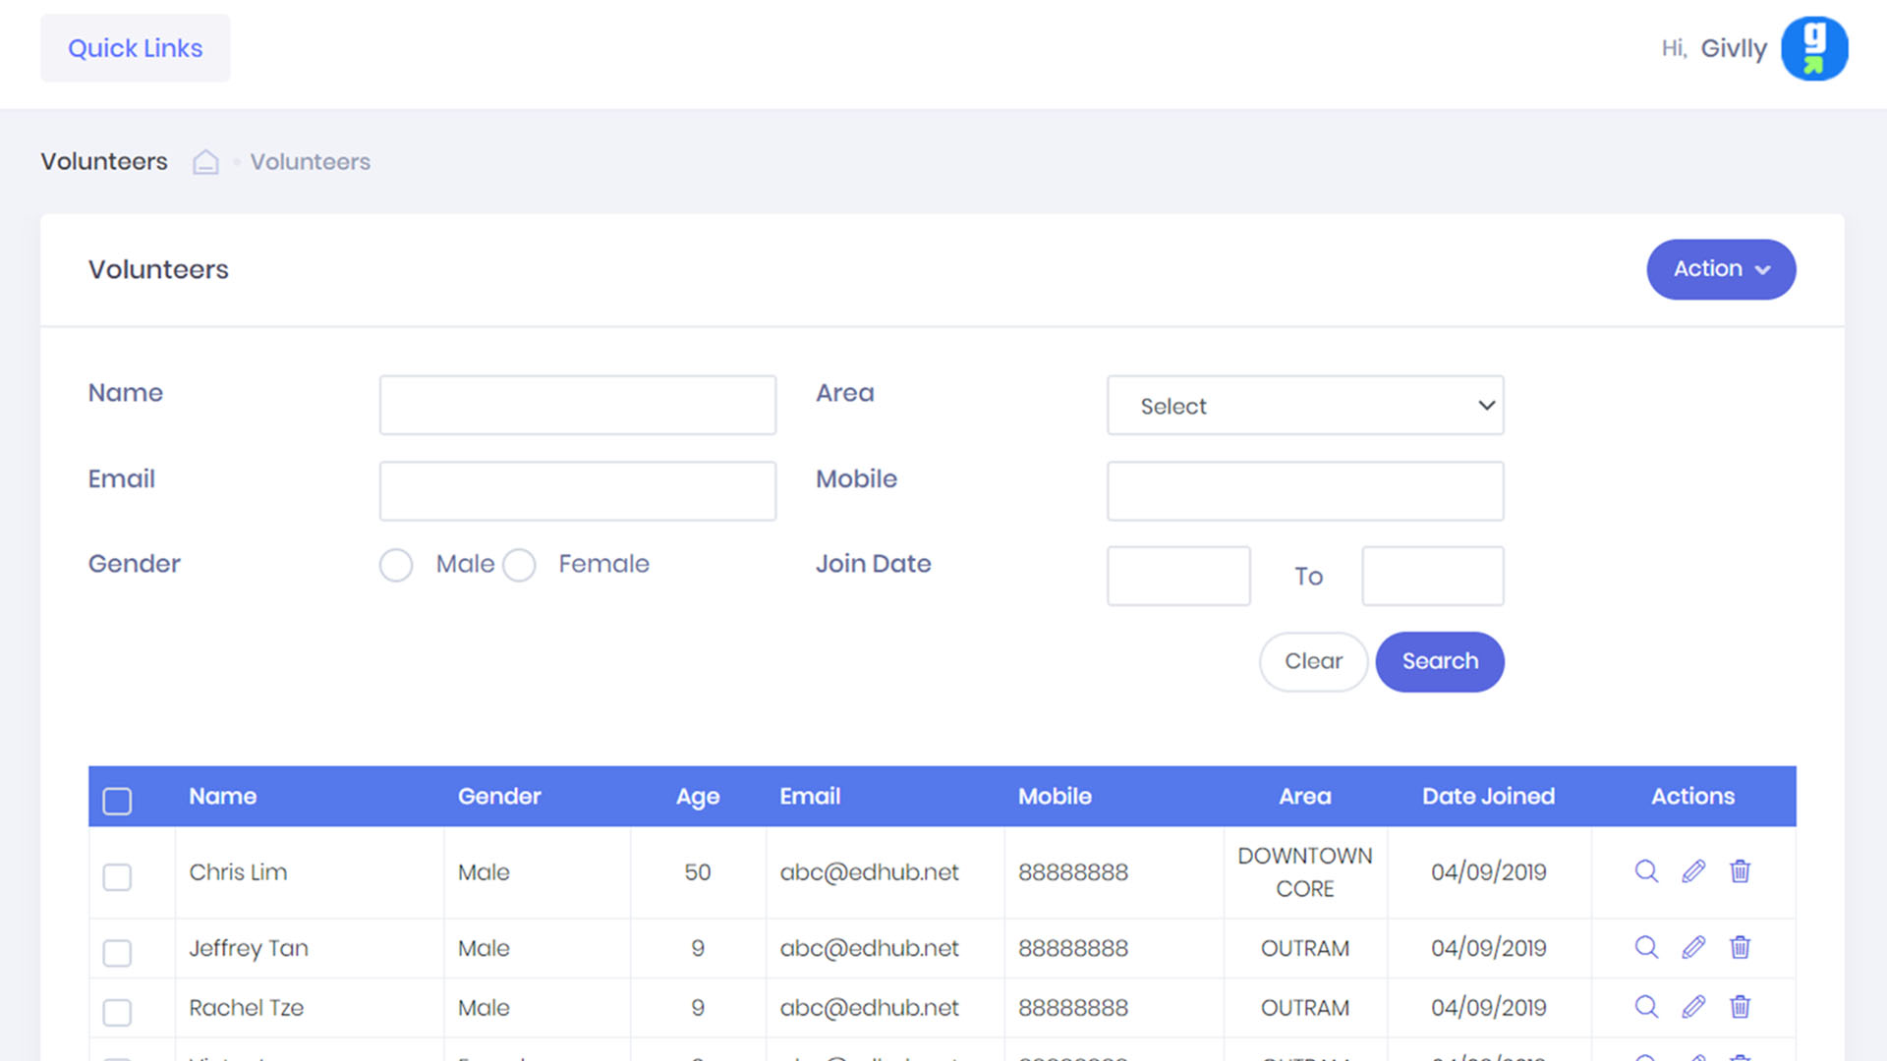1887x1061 pixels.
Task: Select the Female gender radio button
Action: [519, 565]
